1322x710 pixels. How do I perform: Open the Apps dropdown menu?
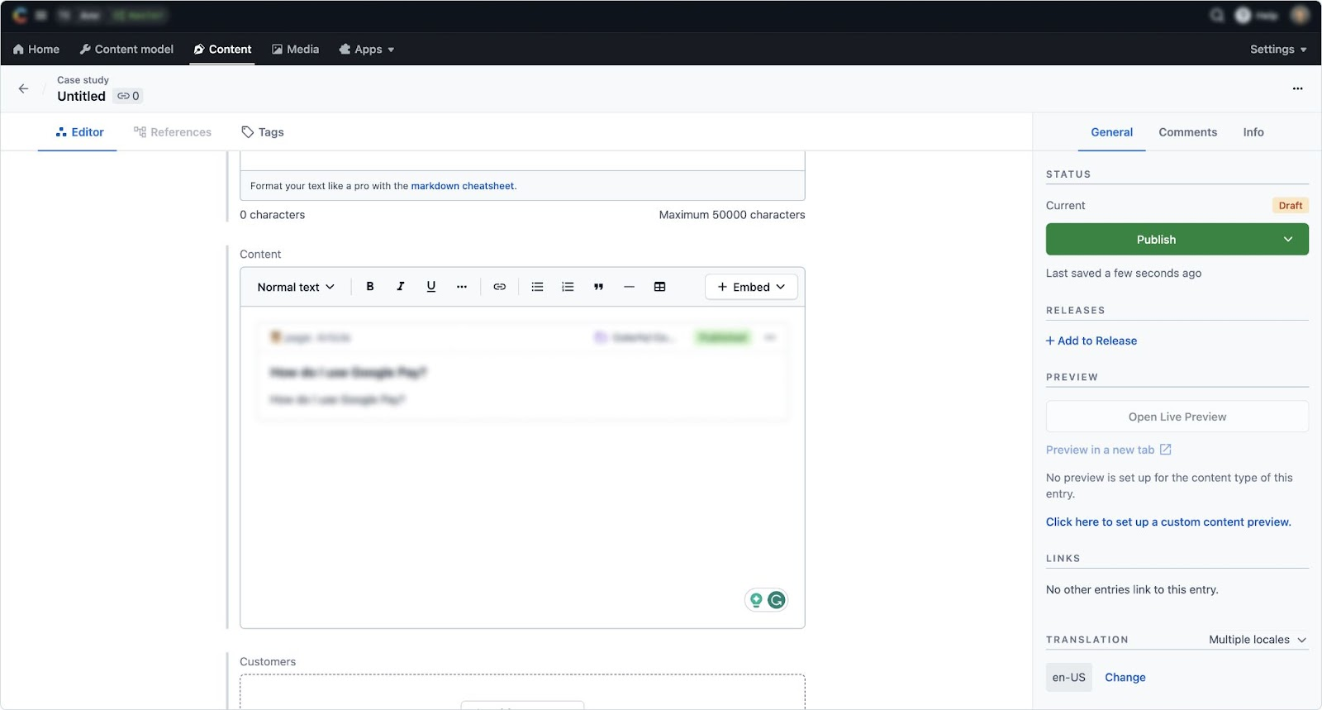(367, 50)
